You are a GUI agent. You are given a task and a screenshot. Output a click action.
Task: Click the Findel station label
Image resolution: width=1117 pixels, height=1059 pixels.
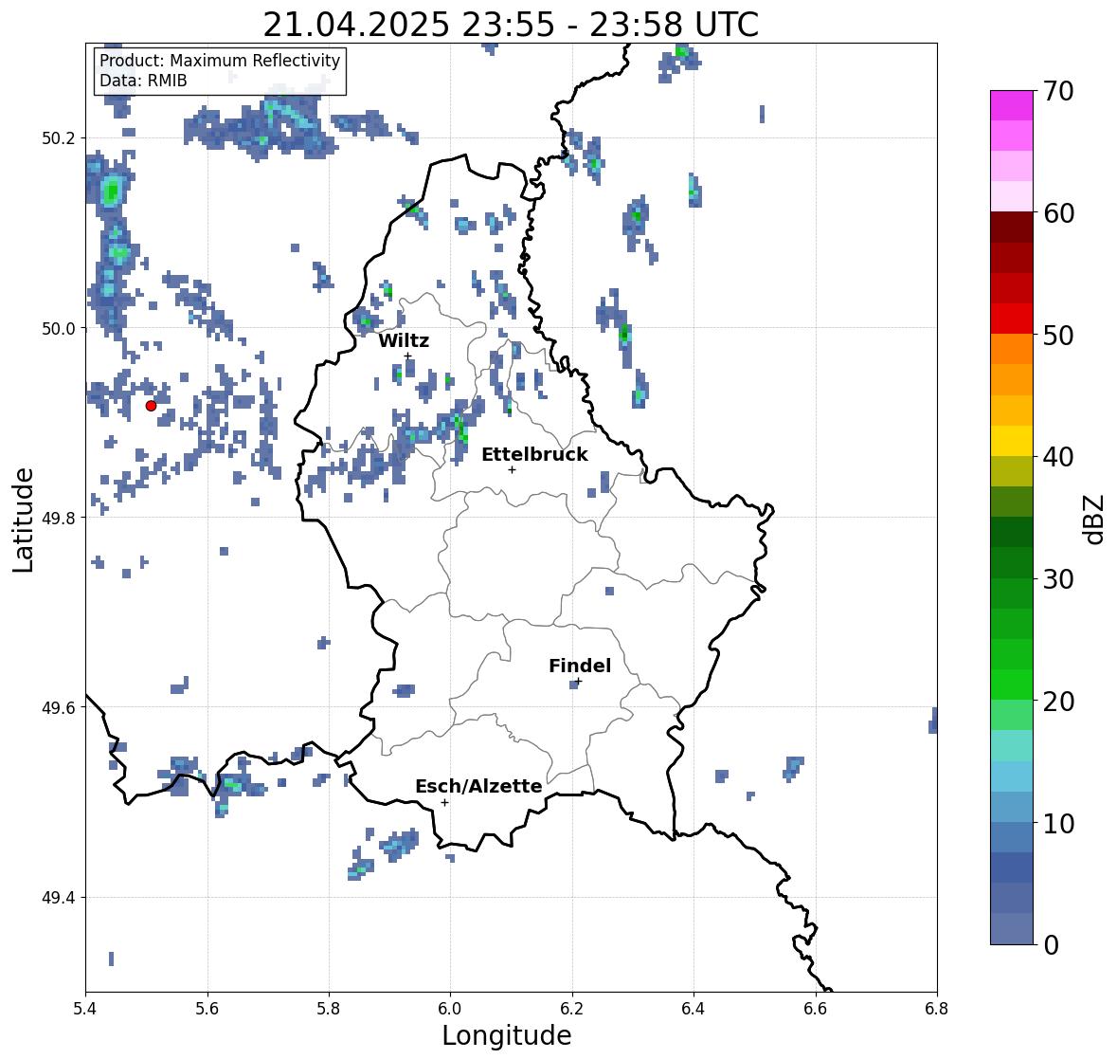580,666
